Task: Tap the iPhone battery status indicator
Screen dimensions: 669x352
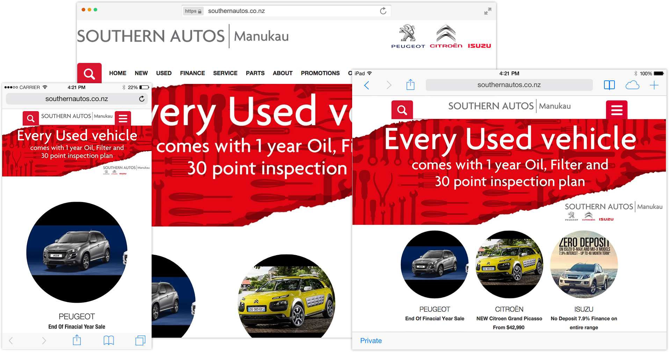Action: click(144, 87)
